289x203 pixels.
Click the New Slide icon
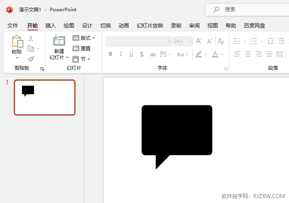(x=59, y=40)
